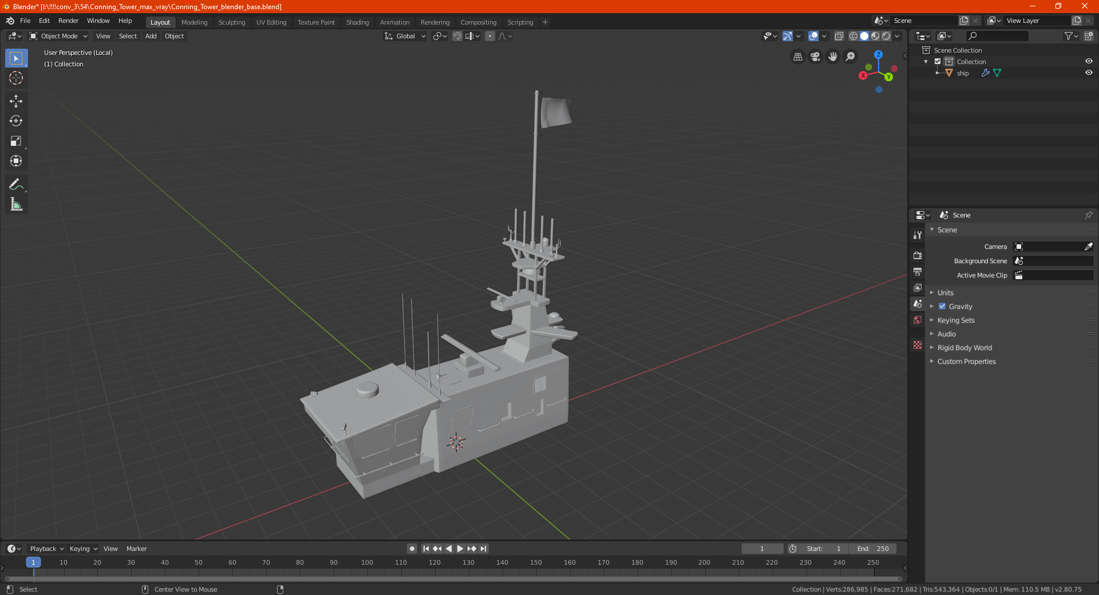The image size is (1099, 595).
Task: Select the Scale tool
Action: click(x=16, y=141)
